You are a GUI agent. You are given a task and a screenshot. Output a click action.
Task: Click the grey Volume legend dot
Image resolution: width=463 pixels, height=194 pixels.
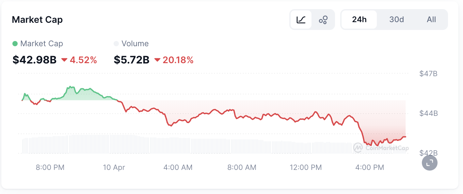tap(116, 44)
